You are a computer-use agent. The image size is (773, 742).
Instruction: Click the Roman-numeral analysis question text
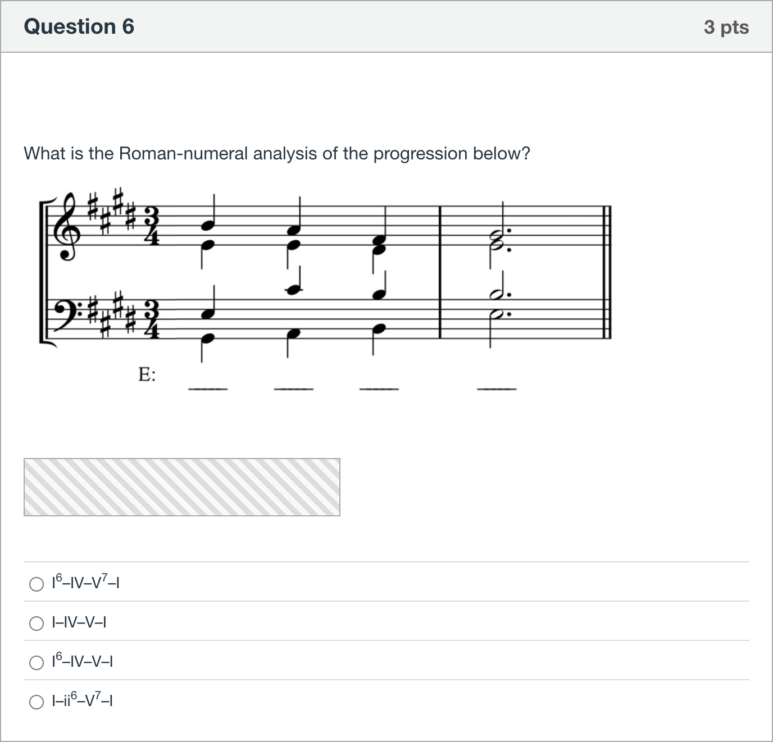[277, 153]
